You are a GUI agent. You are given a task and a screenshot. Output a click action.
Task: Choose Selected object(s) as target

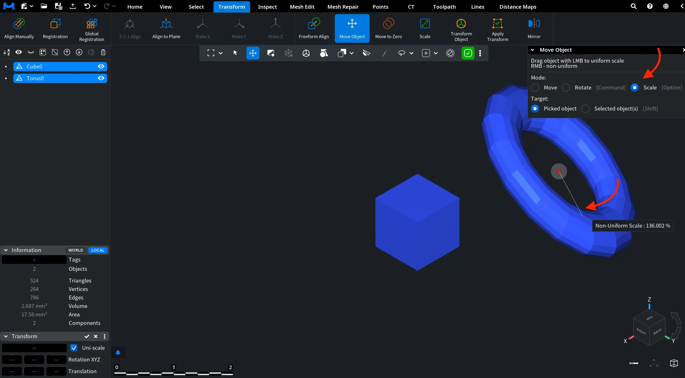[x=585, y=109]
